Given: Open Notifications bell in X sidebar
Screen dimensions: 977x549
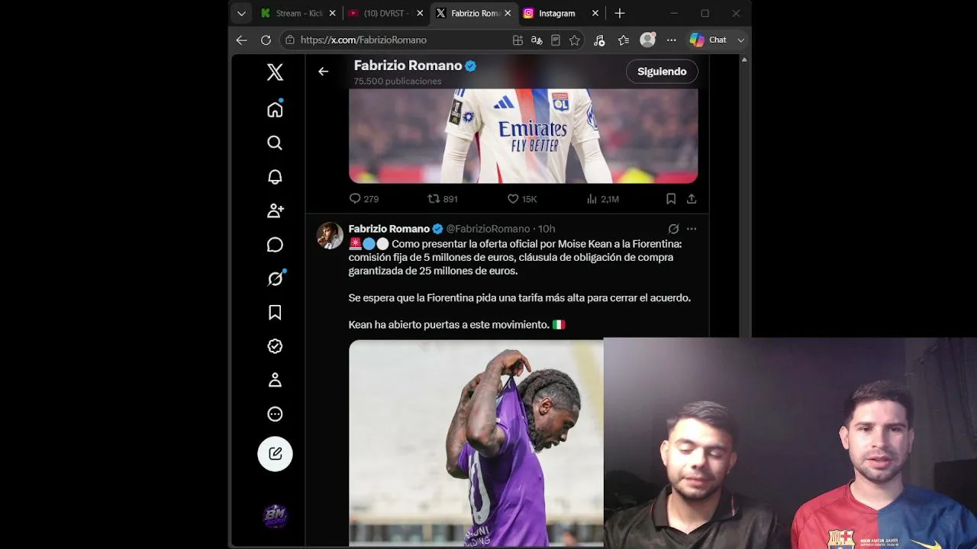Looking at the screenshot, I should click(x=275, y=177).
